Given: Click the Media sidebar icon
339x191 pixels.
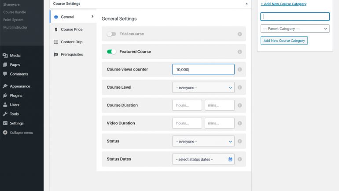Looking at the screenshot, I should [x=5, y=56].
